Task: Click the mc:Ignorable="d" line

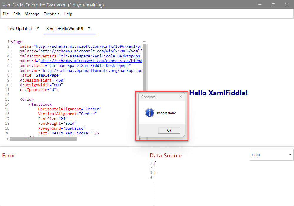Action: 39,90
